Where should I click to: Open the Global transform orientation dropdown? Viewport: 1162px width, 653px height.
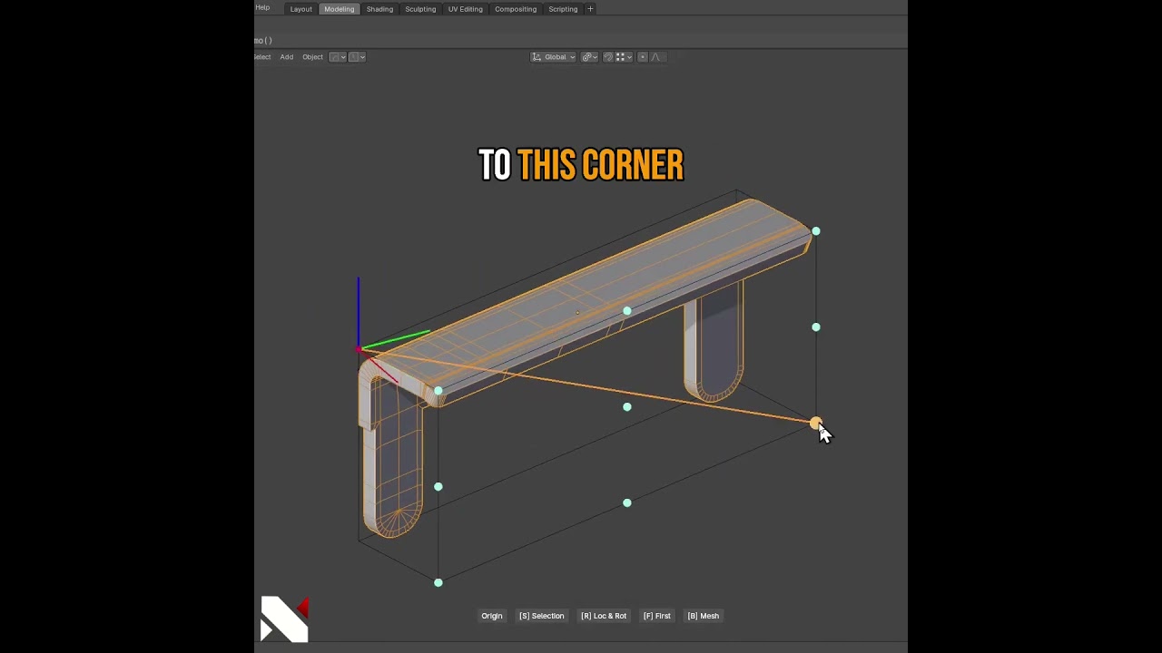point(554,57)
